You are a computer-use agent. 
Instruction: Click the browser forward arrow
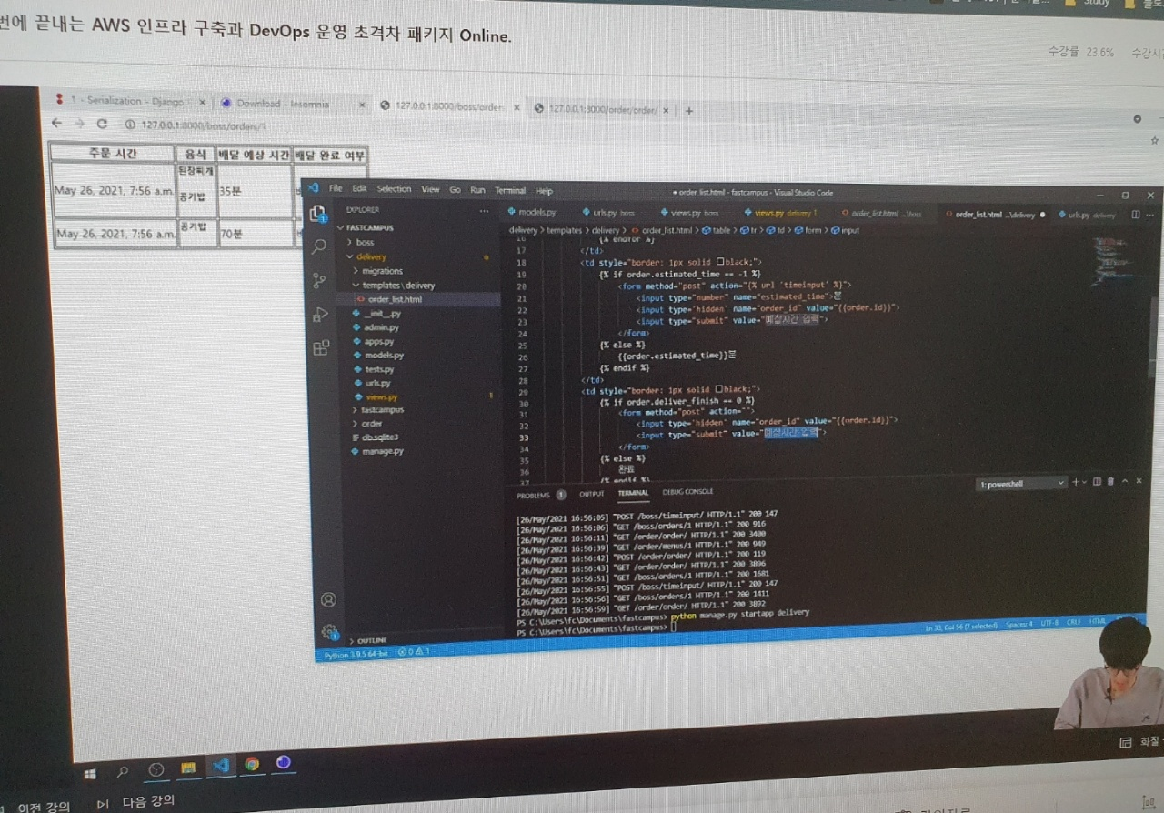(x=79, y=123)
